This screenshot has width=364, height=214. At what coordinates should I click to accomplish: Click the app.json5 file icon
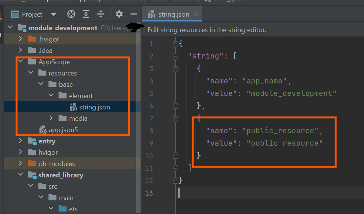[x=43, y=130]
